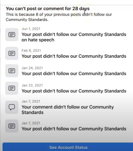Screen dimensions: 133x151
Task: Click the post icon beside Feb 8, 2021
Action: [x=12, y=53]
